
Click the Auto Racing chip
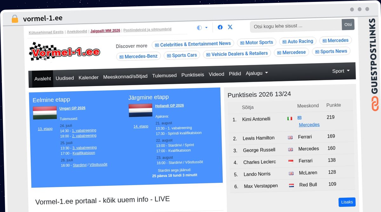point(297,41)
